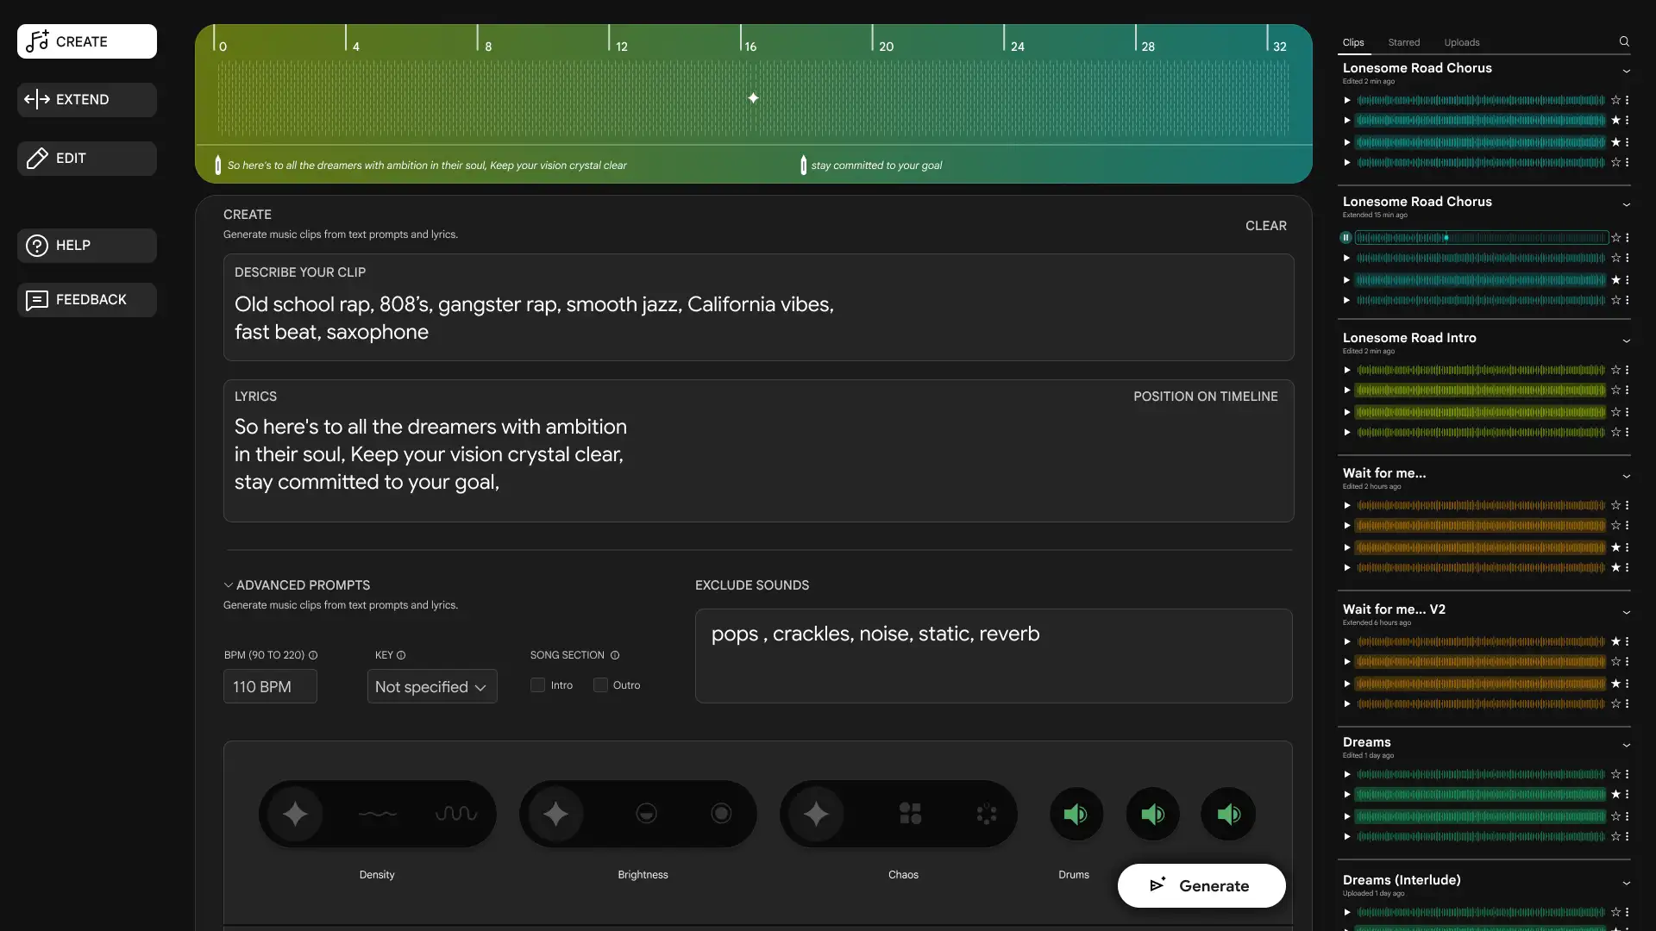Screen dimensions: 1656x931
Task: Set Brightness to the full circle option
Action: [721, 814]
